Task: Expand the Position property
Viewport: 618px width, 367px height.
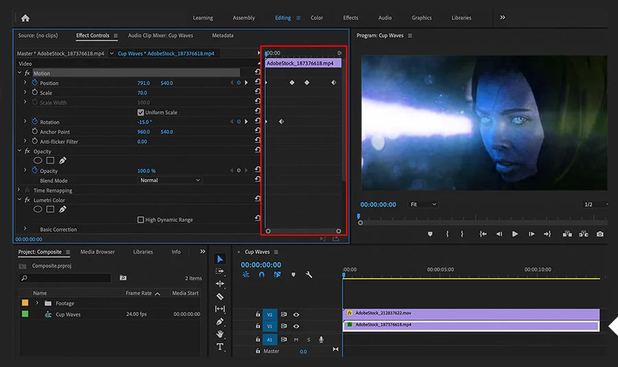Action: tap(25, 82)
